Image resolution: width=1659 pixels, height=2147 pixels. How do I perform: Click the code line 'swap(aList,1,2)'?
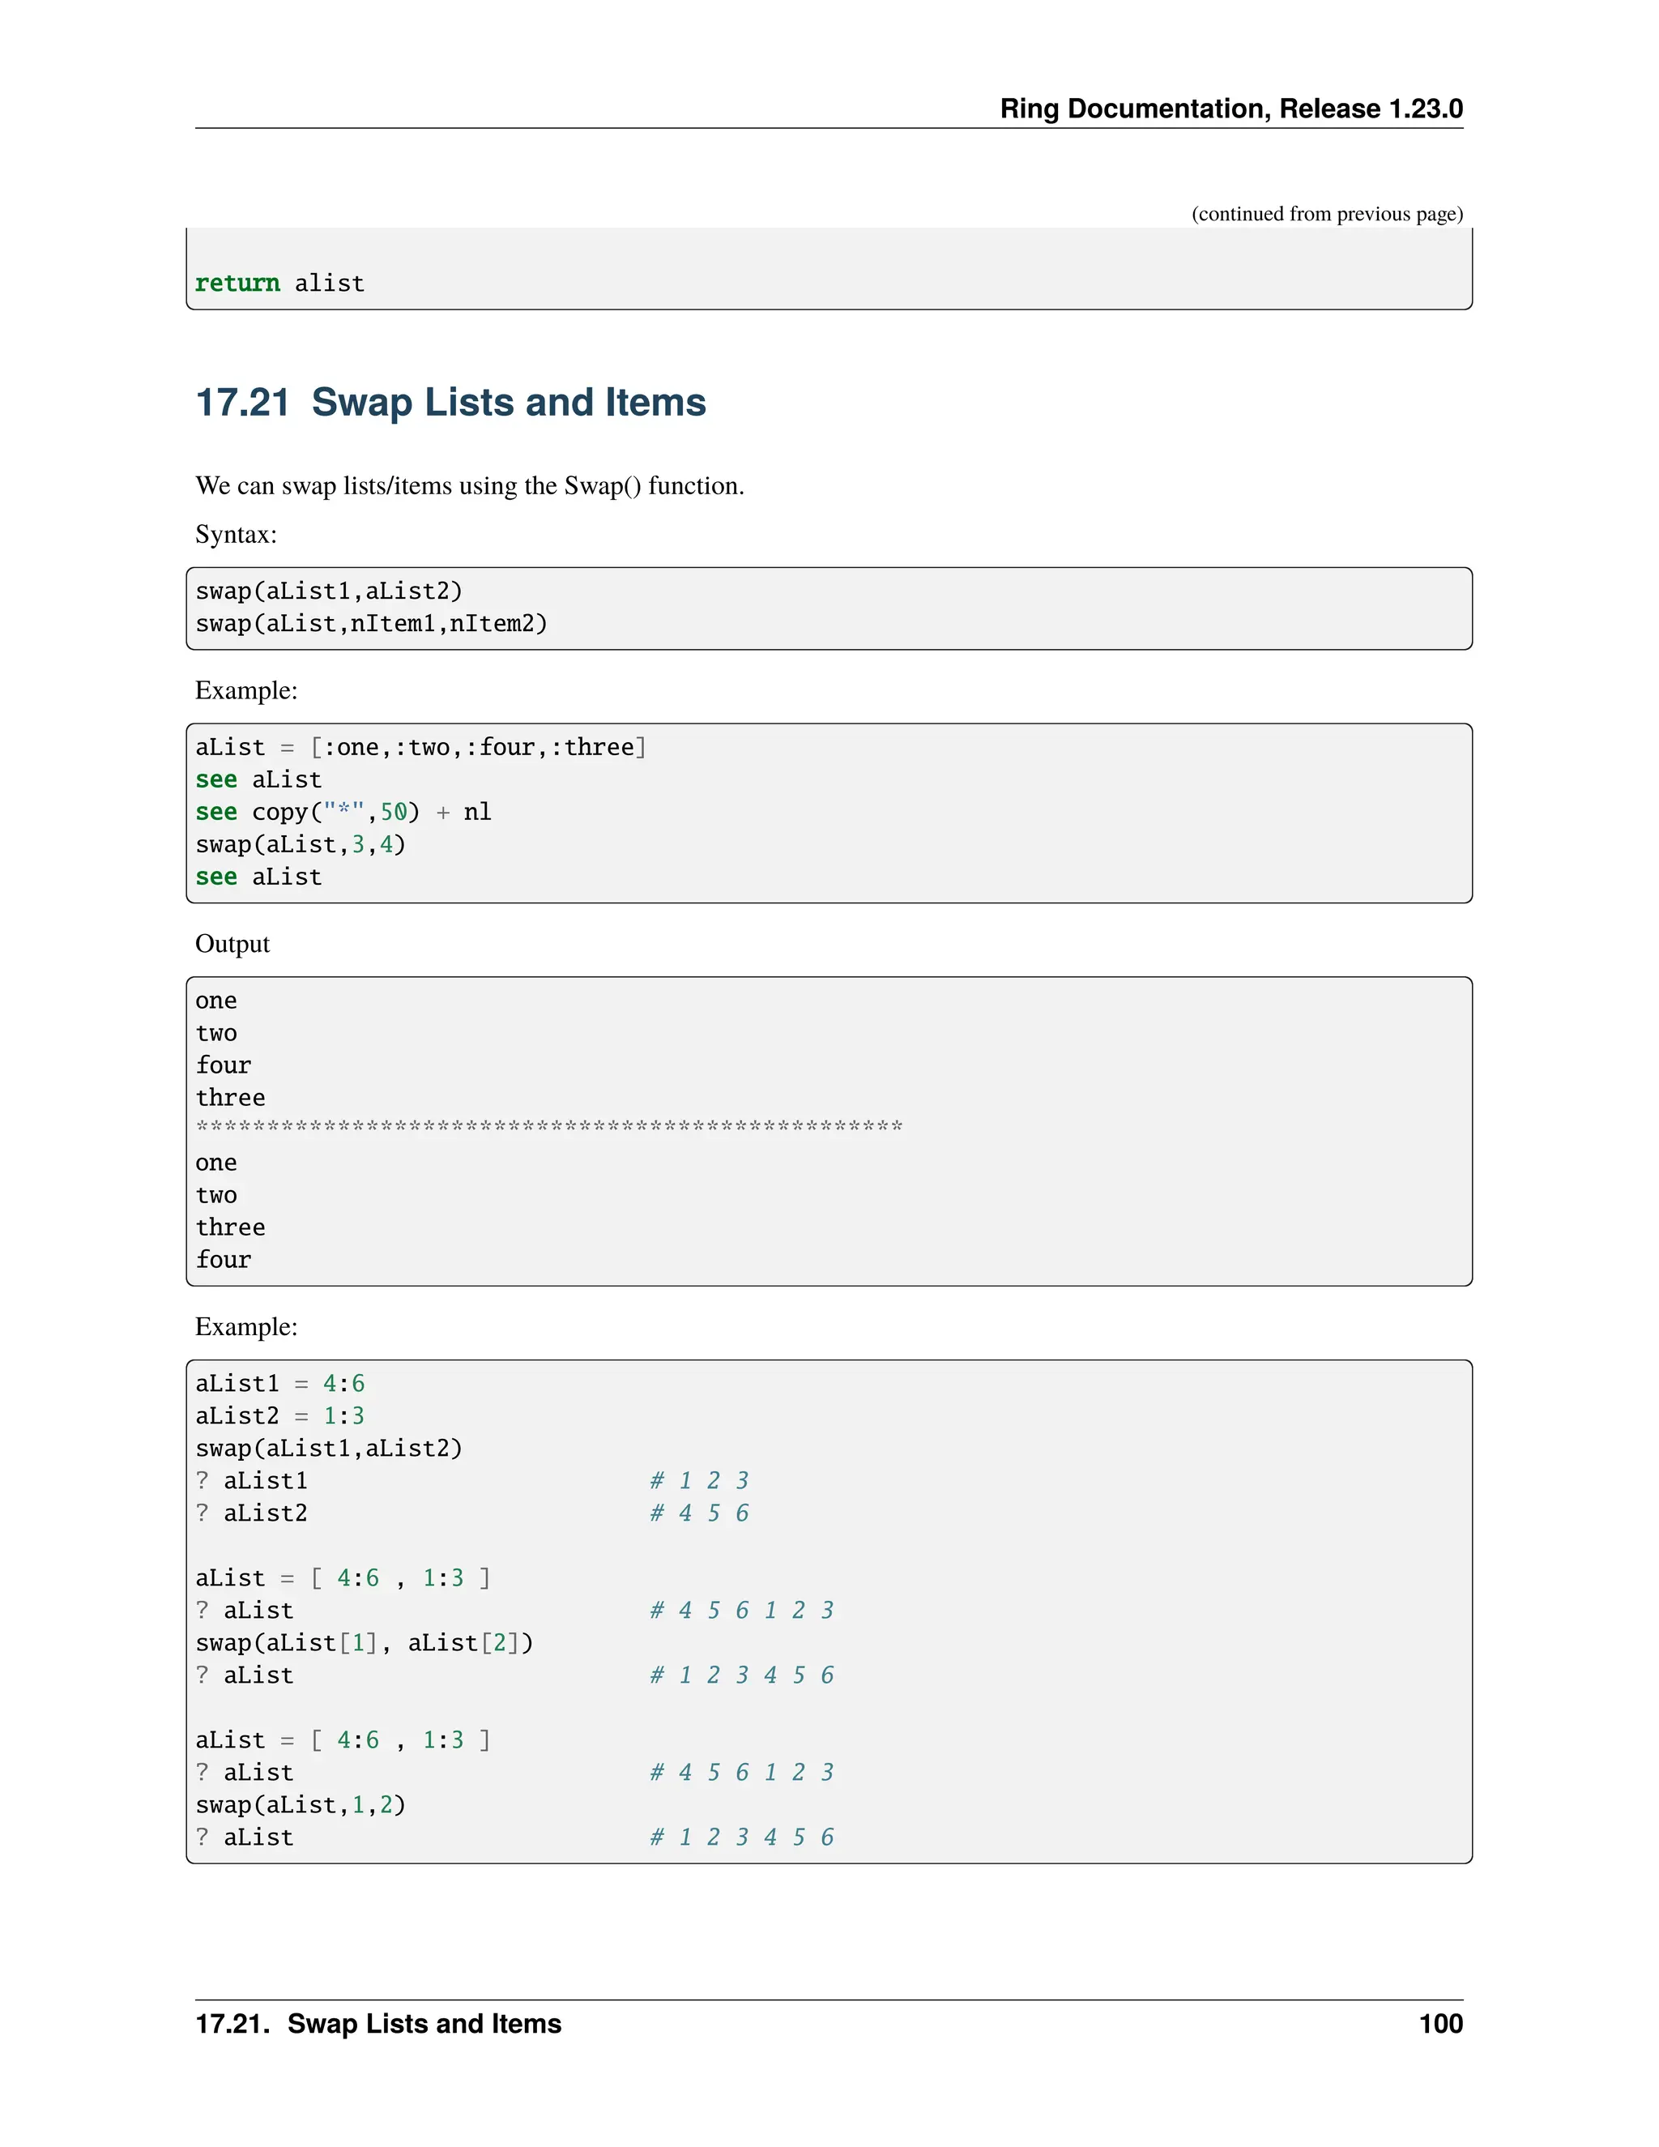coord(301,1805)
